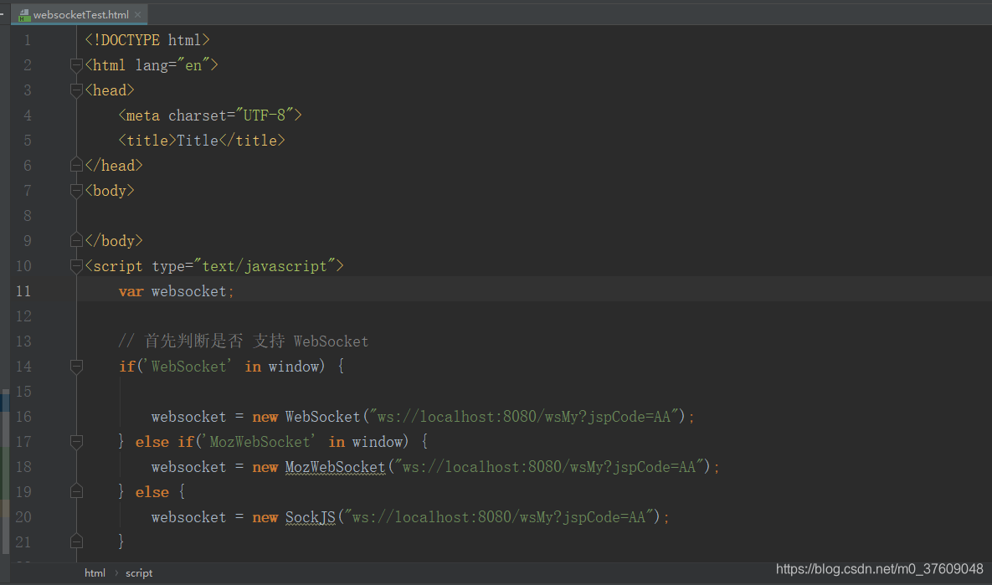Image resolution: width=992 pixels, height=585 pixels.
Task: Collapse the script block fold arrow on line 10
Action: pos(75,266)
